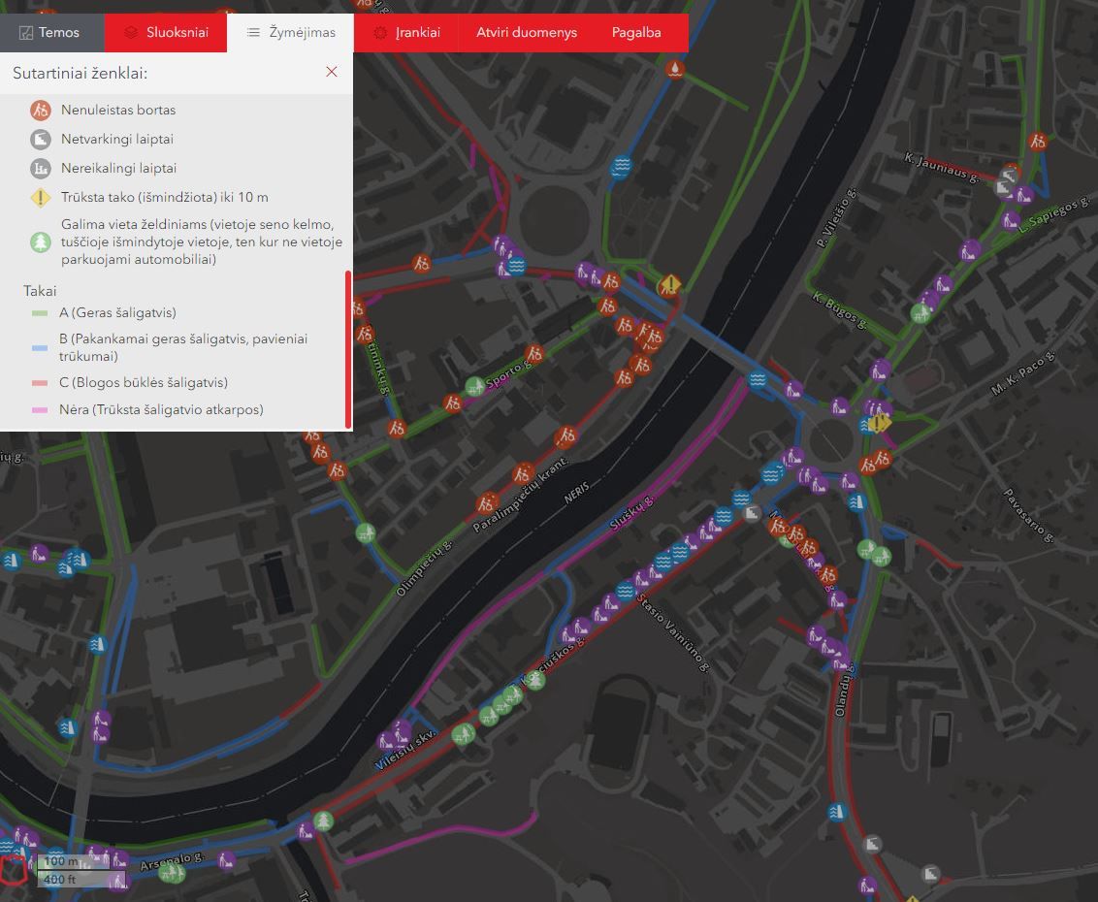Close the Sutartiniai ženklai legend panel
The width and height of the screenshot is (1098, 902).
point(332,72)
